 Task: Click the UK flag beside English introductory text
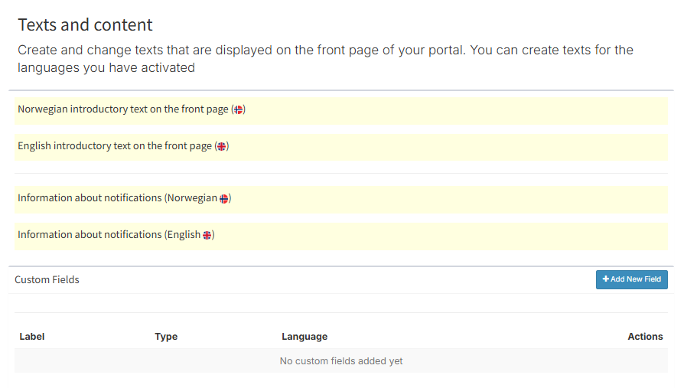pos(221,146)
